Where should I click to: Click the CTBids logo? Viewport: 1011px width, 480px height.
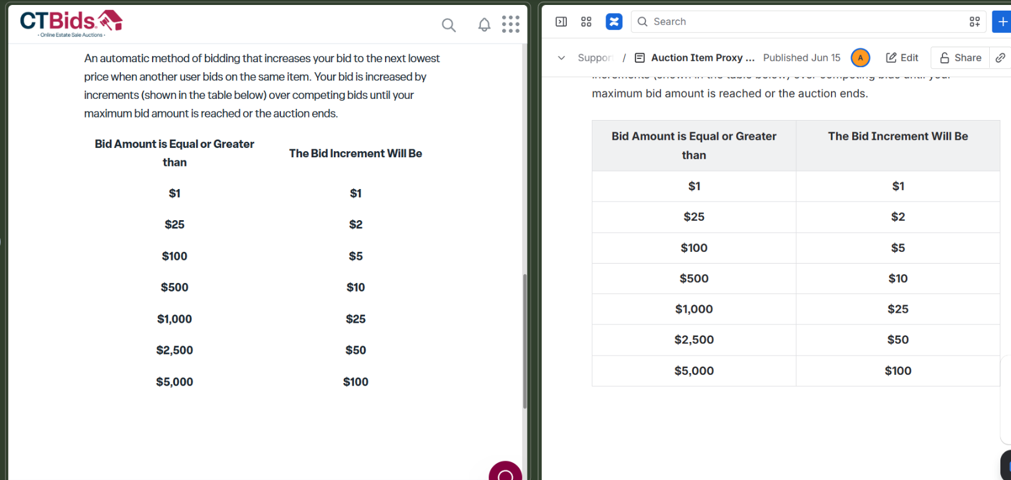pyautogui.click(x=71, y=24)
